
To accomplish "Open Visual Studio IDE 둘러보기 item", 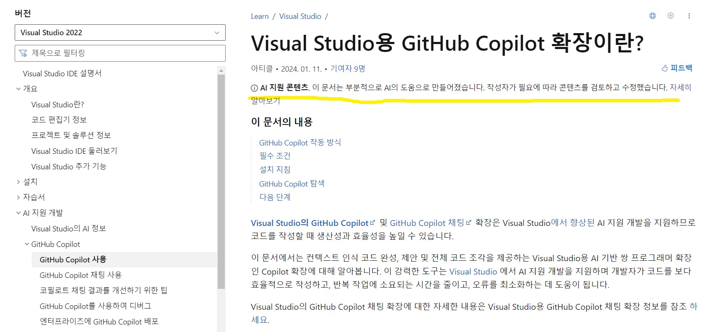I will point(74,151).
